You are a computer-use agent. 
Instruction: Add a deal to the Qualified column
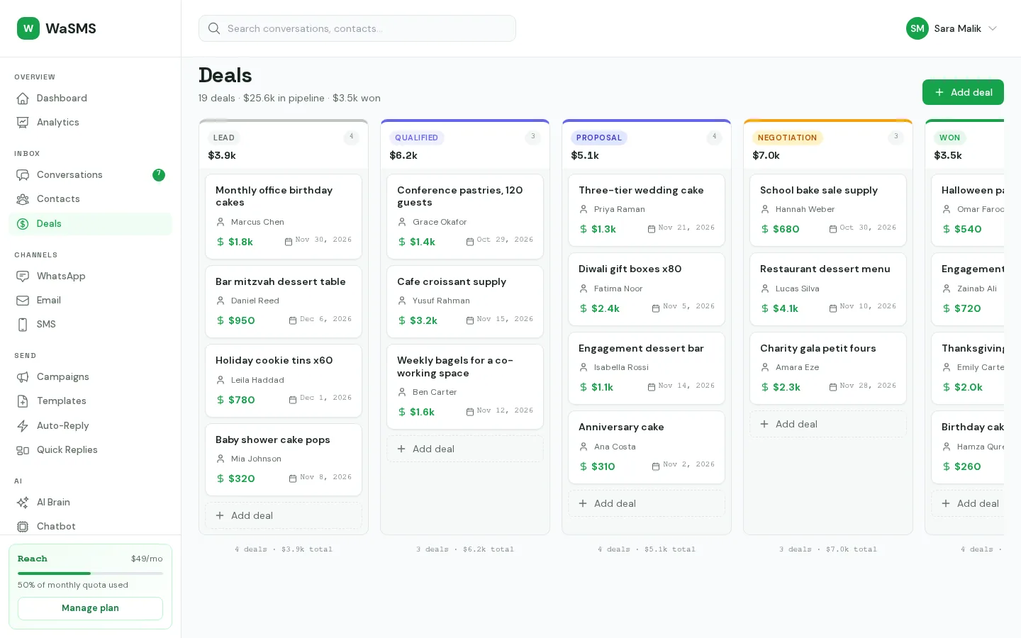(x=465, y=449)
